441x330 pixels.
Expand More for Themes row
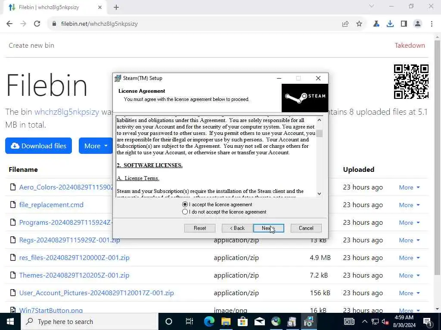point(409,275)
